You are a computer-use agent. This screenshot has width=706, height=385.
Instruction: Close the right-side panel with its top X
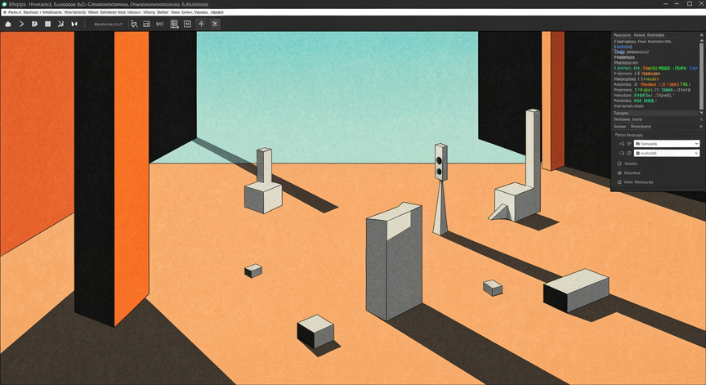pyautogui.click(x=701, y=34)
